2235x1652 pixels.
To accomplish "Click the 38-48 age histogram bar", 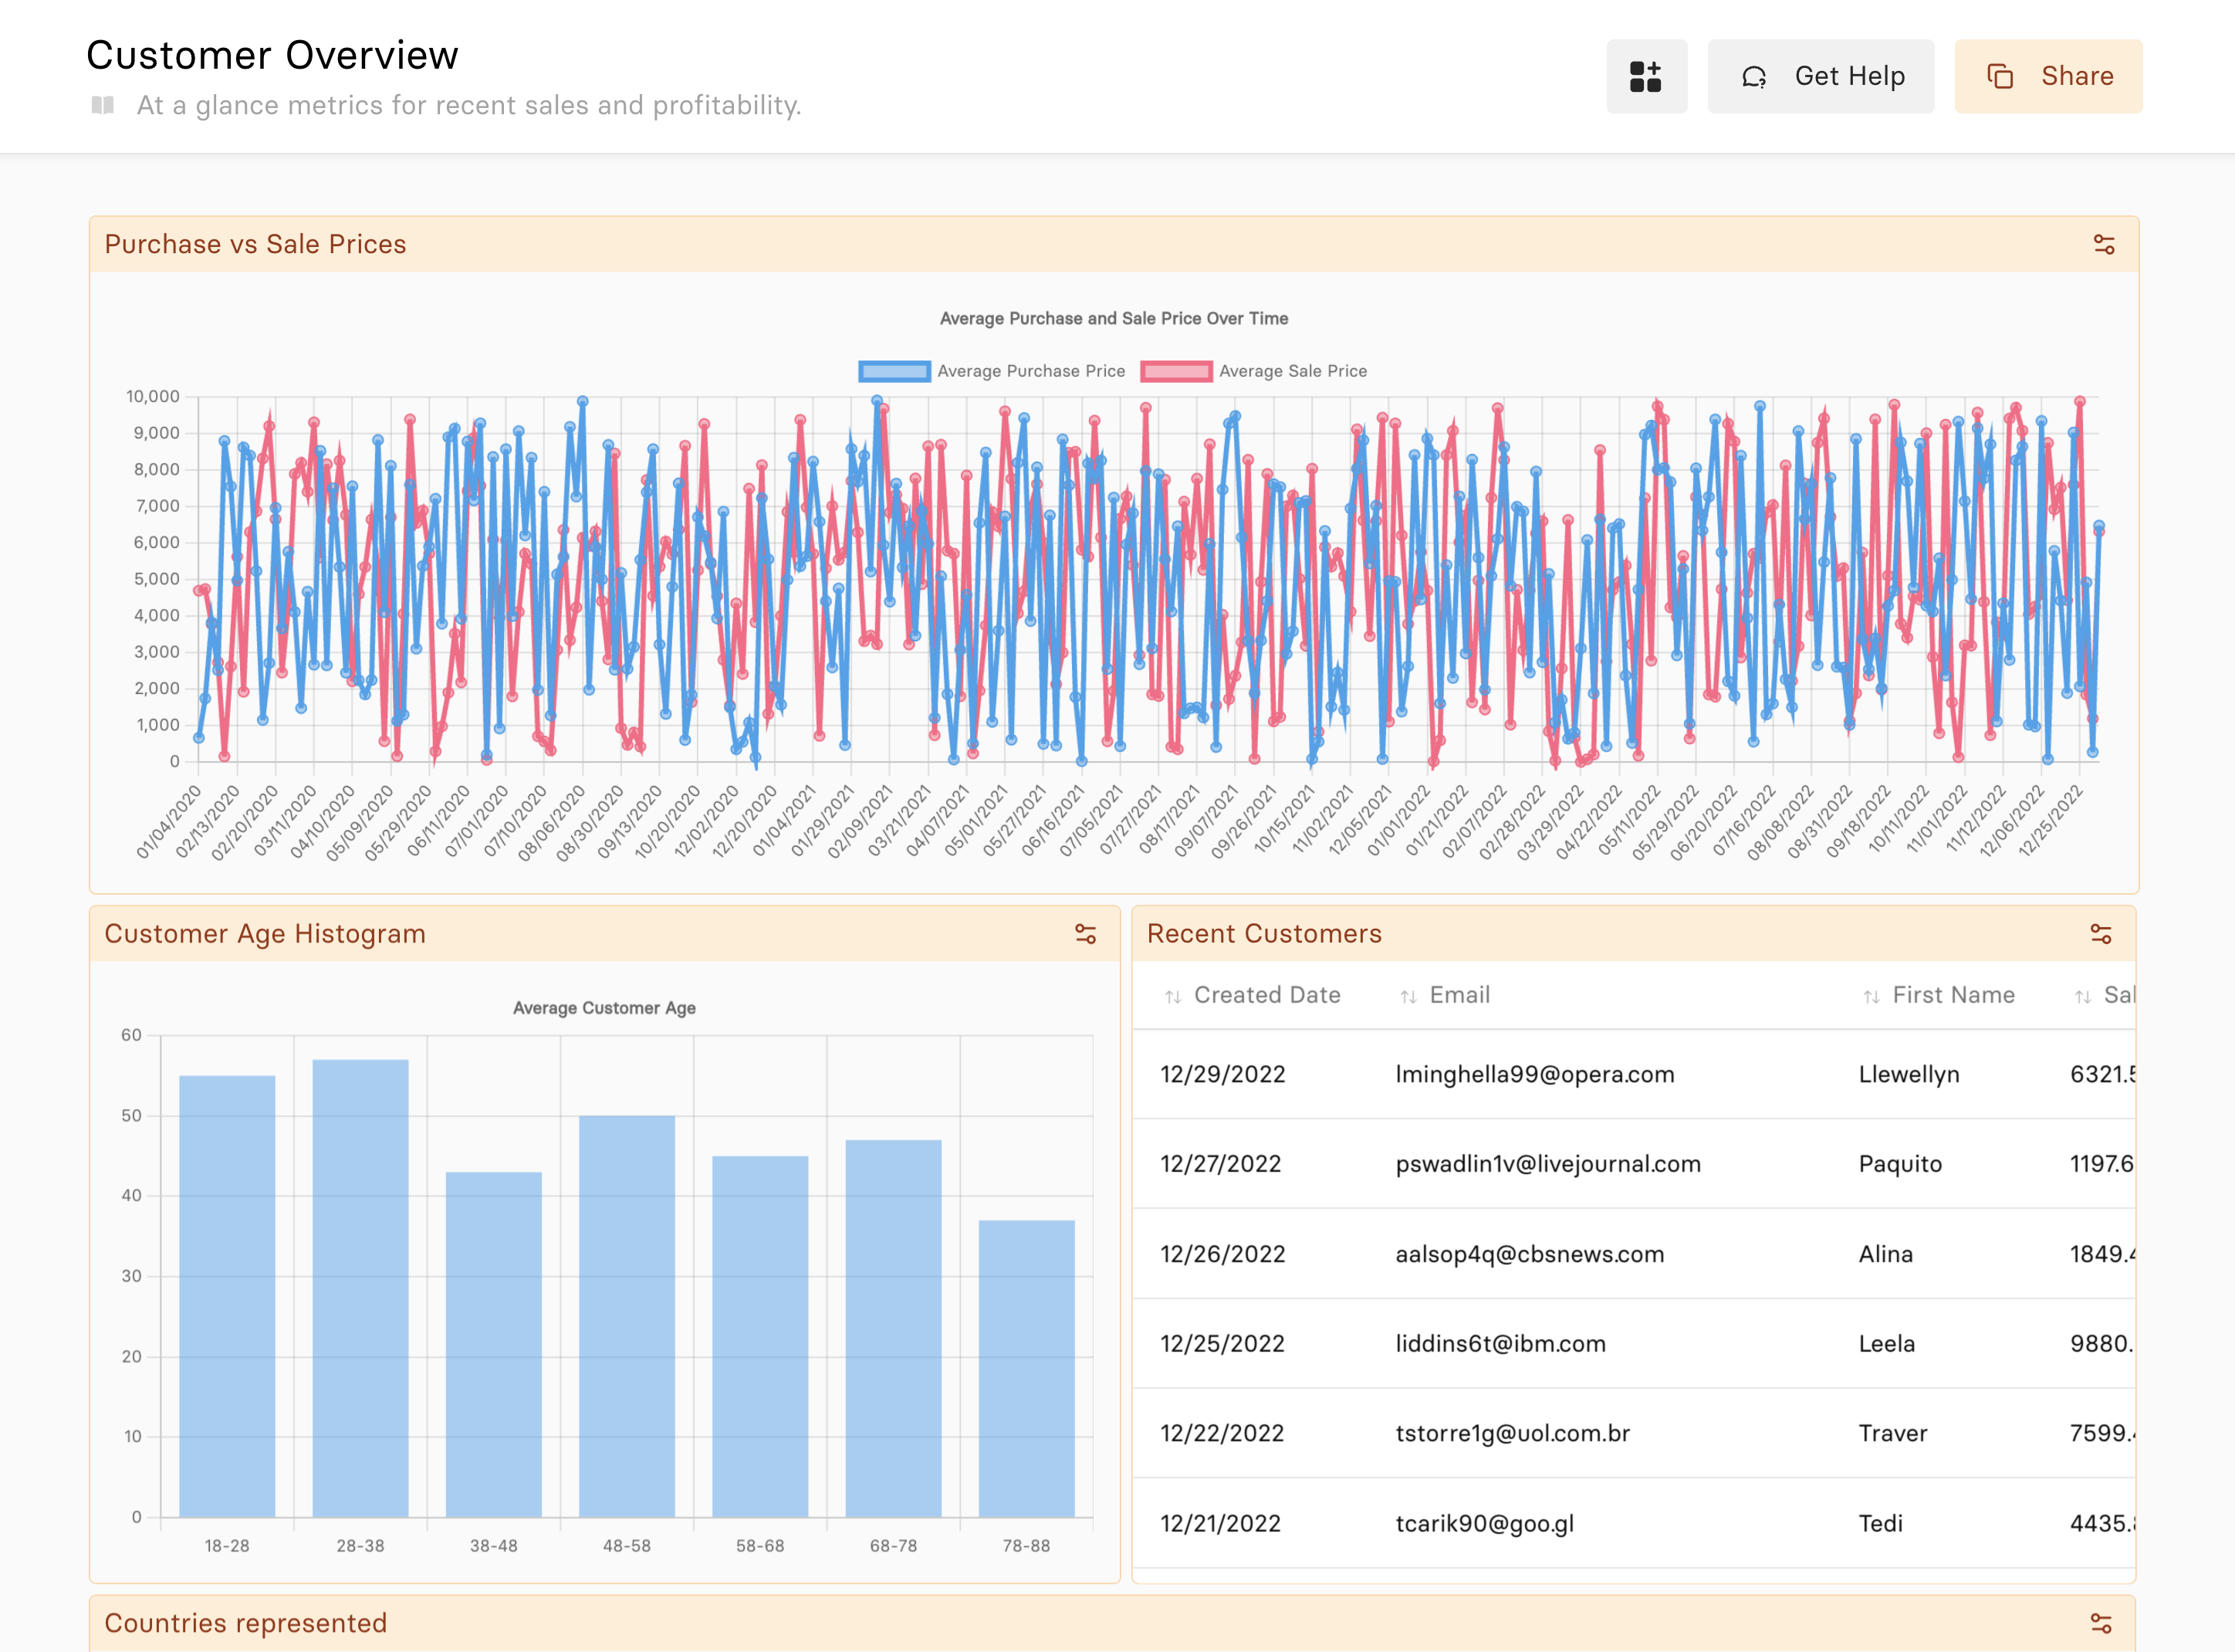I will point(494,1345).
